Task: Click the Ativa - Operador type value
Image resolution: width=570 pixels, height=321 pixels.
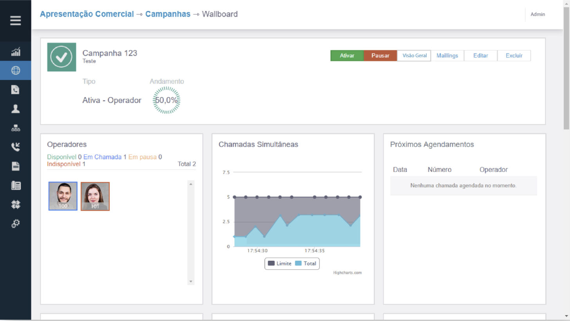Action: [x=112, y=100]
